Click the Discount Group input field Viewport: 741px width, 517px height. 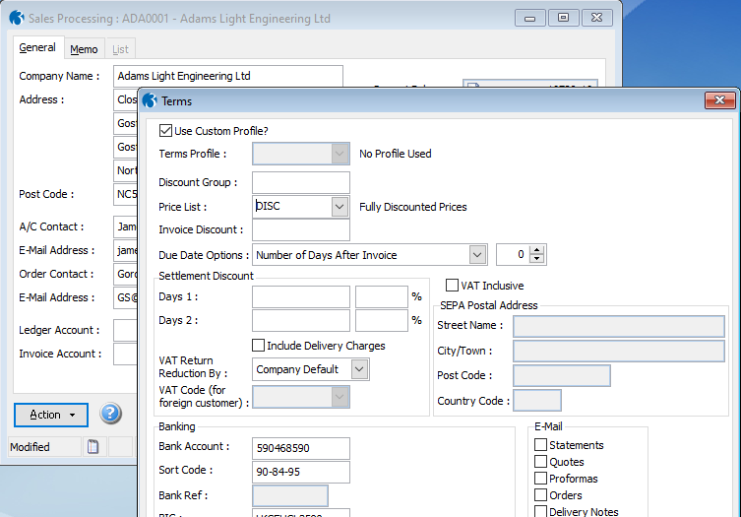click(300, 182)
